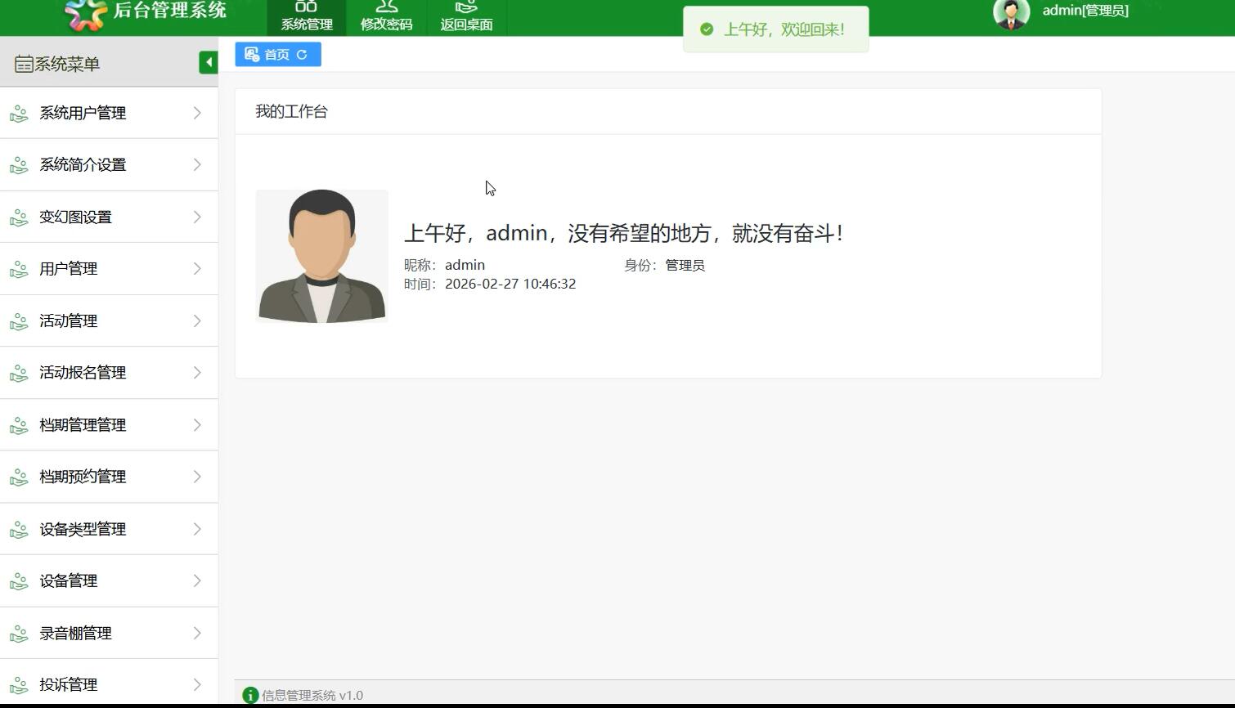This screenshot has width=1235, height=708.
Task: Open the 修改密码 top menu item
Action: (x=387, y=17)
